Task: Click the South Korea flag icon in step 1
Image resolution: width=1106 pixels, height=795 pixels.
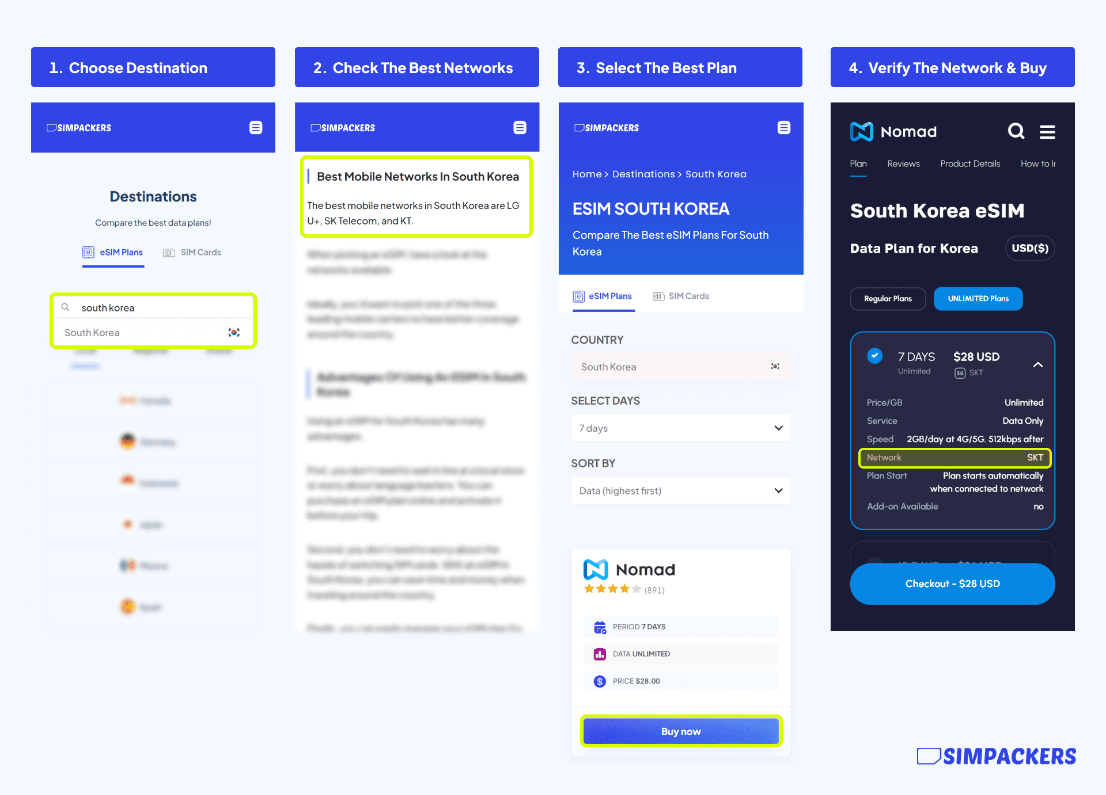Action: (235, 333)
